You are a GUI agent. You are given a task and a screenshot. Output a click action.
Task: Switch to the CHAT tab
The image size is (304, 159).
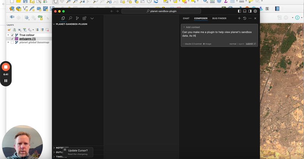click(x=186, y=18)
